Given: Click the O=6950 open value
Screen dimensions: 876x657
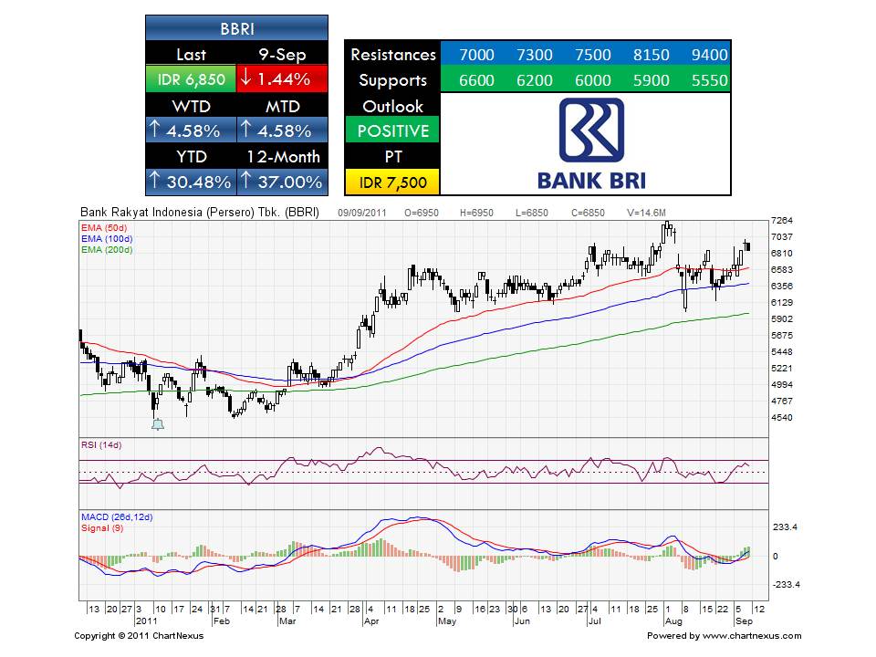Looking at the screenshot, I should tap(422, 213).
